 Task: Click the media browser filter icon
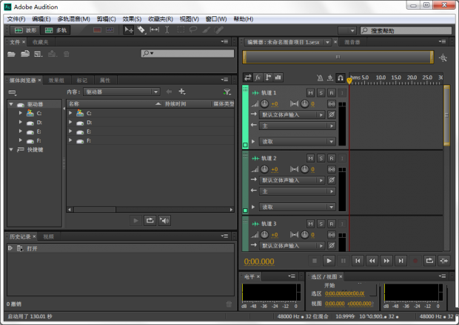click(x=227, y=92)
